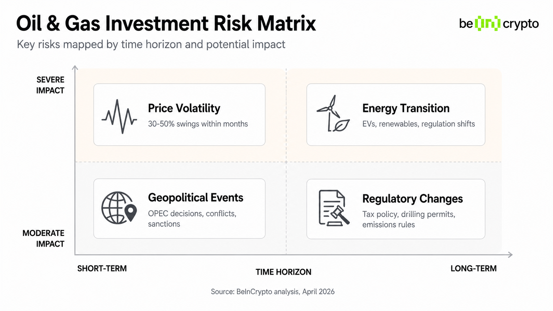The width and height of the screenshot is (553, 311).
Task: Select the Energy Transition heading
Action: pos(406,108)
